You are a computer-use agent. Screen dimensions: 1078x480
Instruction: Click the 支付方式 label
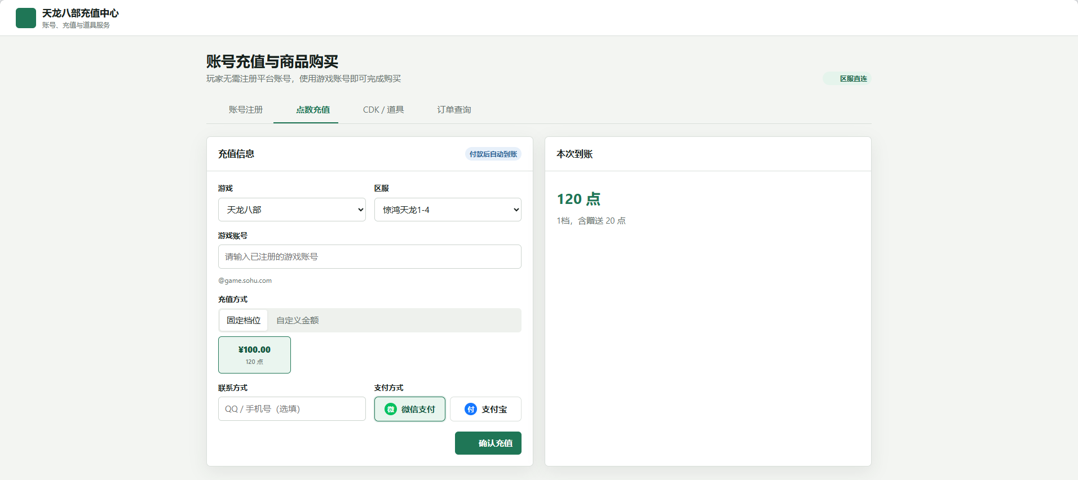[x=389, y=388]
